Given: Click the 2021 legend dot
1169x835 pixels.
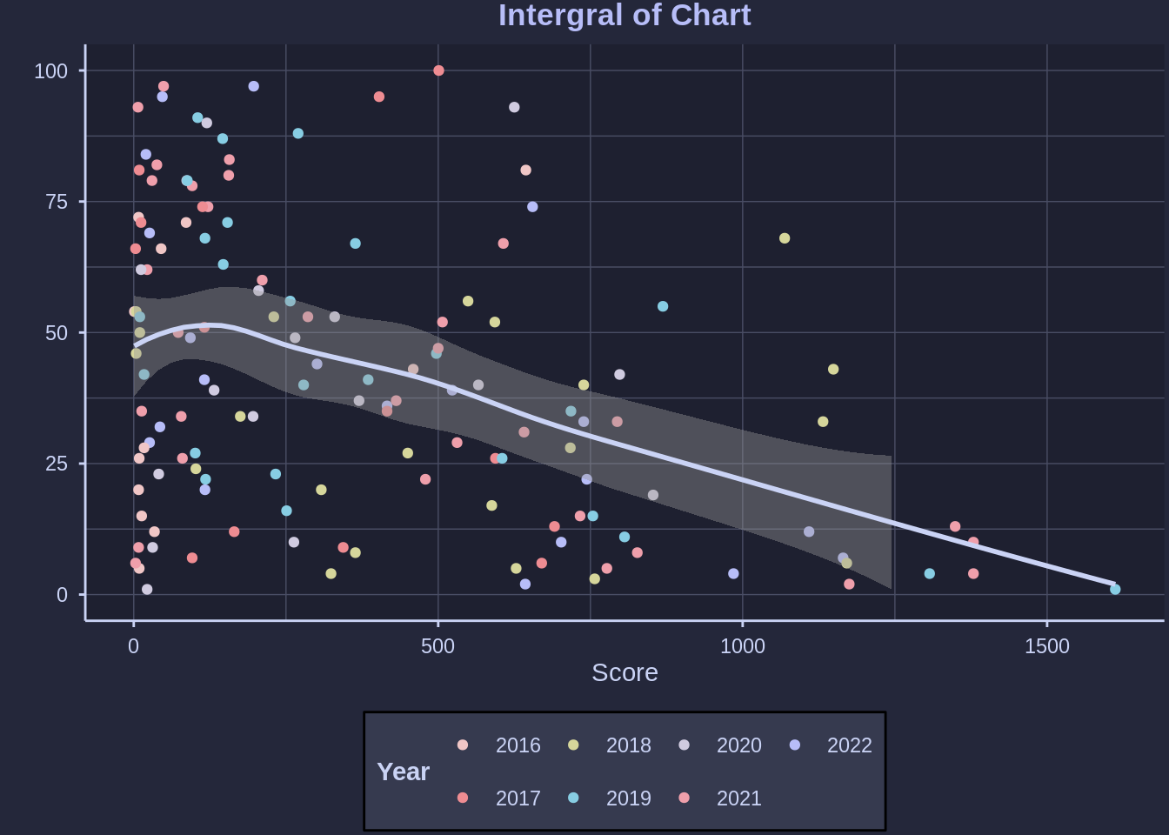Looking at the screenshot, I should tap(684, 798).
